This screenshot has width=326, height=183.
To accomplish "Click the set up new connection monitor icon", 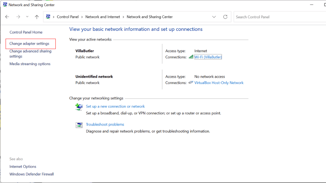I will (79, 107).
